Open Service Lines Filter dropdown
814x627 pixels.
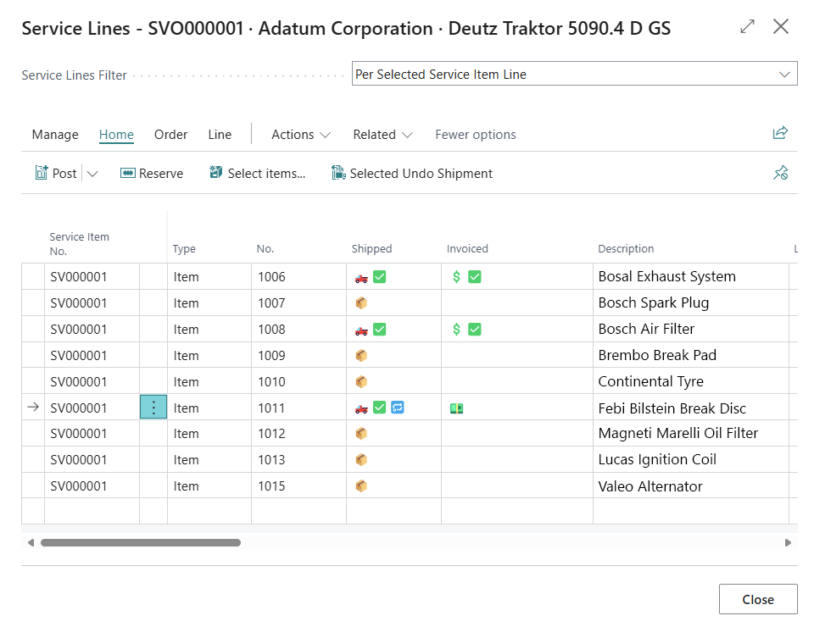[574, 75]
